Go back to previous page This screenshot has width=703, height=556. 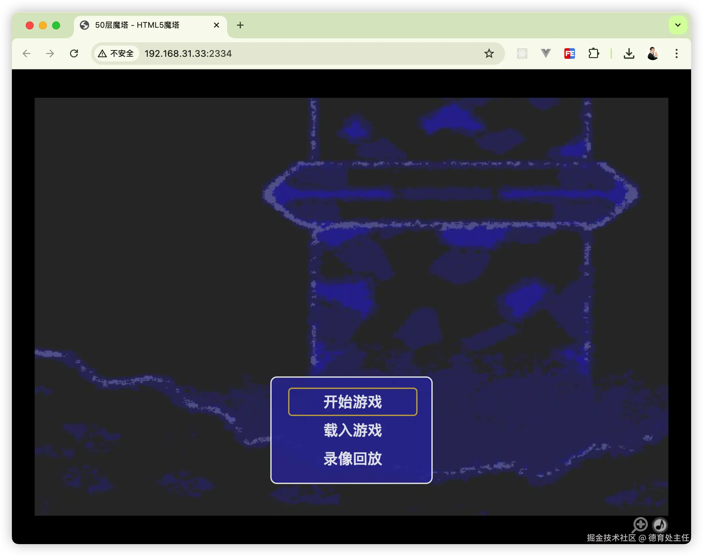point(26,53)
